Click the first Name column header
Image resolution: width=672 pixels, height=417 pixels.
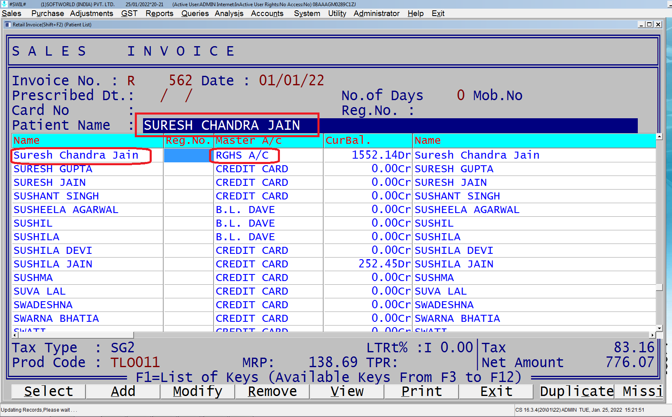(88, 141)
